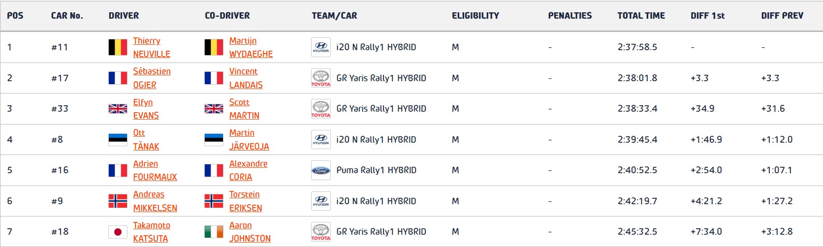
Task: Click the French flag beside Vincent Landais
Action: click(x=214, y=78)
